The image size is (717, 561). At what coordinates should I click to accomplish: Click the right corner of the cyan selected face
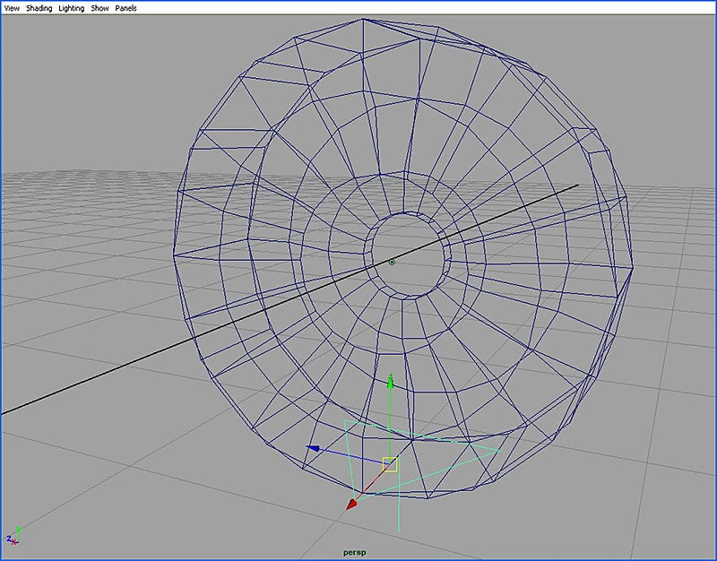tap(500, 449)
